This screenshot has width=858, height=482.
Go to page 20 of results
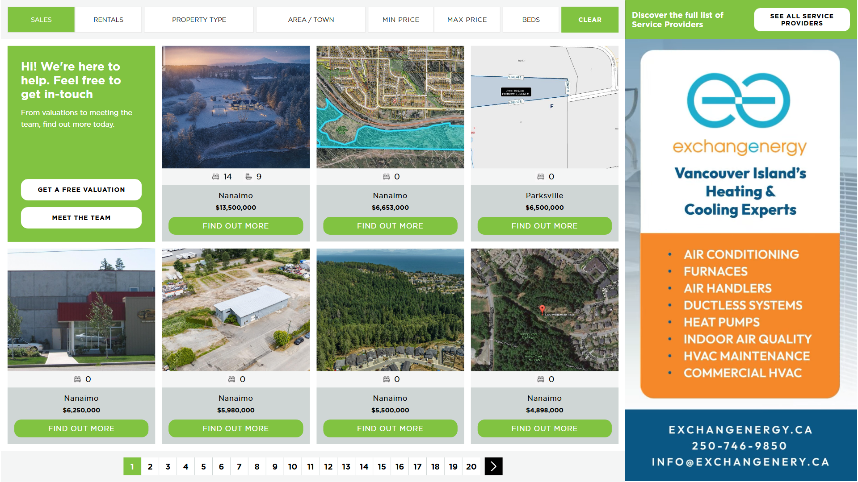[x=471, y=466]
